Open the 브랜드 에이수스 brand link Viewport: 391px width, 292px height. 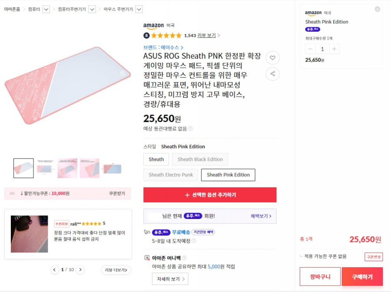tap(163, 47)
